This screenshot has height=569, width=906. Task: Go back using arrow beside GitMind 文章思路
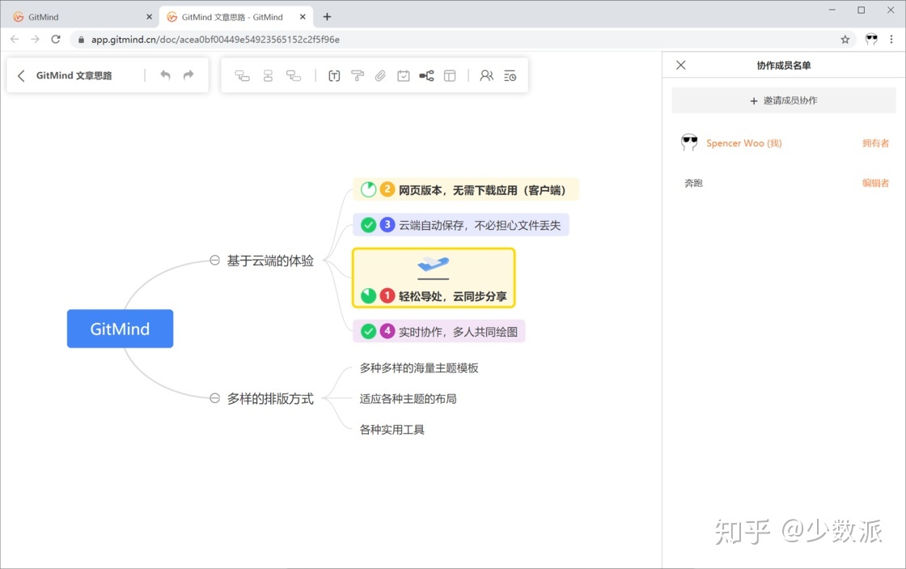(x=21, y=75)
